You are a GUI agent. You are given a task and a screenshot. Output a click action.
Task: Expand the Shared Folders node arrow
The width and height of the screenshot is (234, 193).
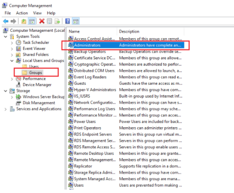12,55
